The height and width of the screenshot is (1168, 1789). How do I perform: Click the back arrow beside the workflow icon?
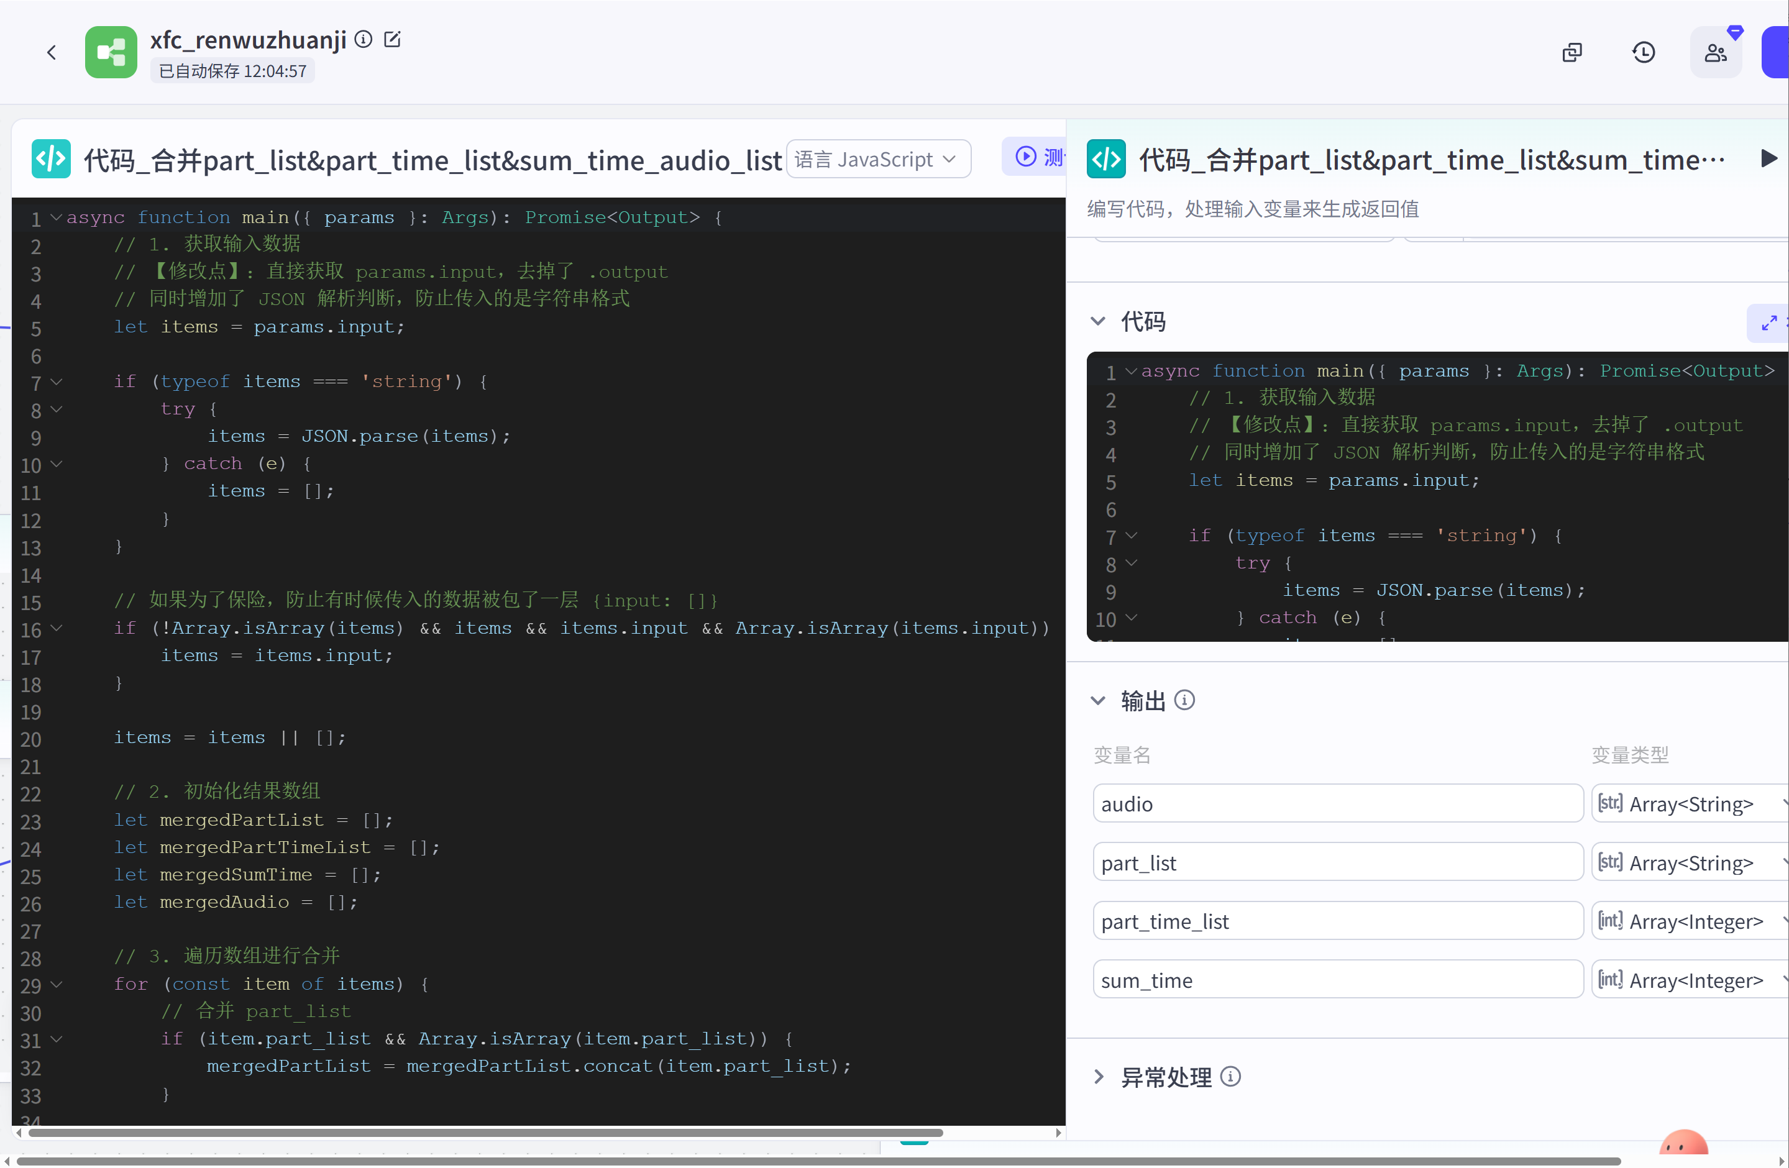pos(51,53)
